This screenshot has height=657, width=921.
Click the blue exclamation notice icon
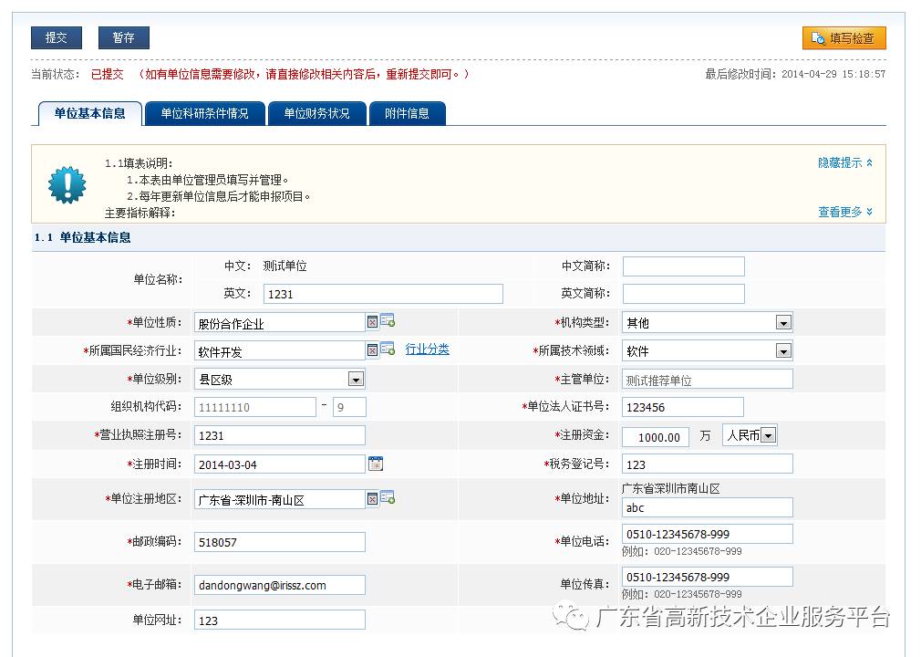click(67, 184)
